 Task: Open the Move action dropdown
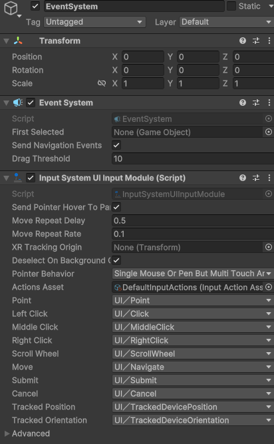[x=193, y=367]
